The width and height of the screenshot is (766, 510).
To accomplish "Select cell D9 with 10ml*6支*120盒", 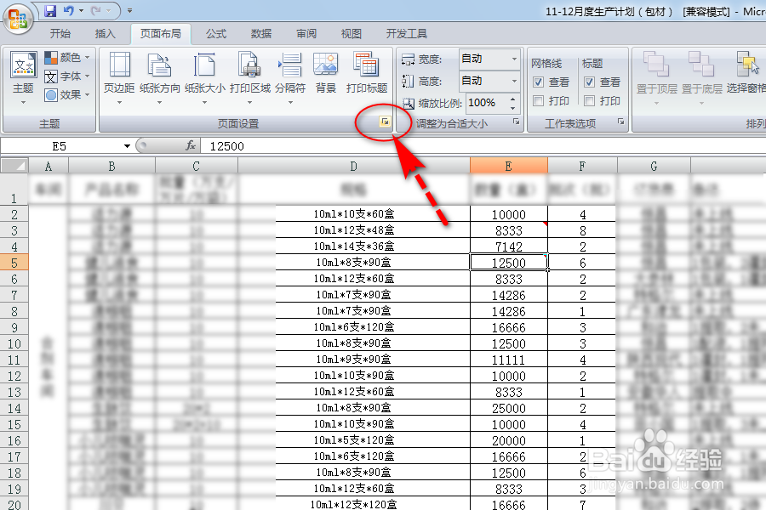I will (x=354, y=327).
